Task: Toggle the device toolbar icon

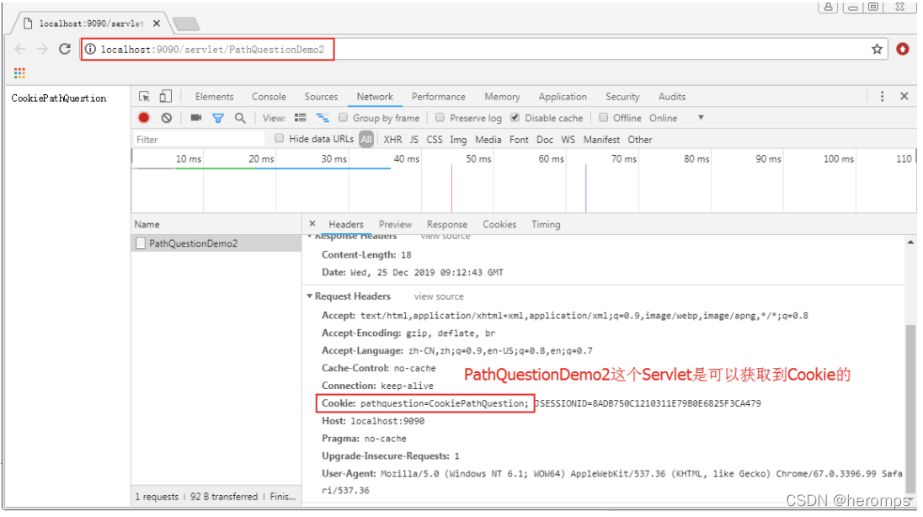Action: (166, 96)
